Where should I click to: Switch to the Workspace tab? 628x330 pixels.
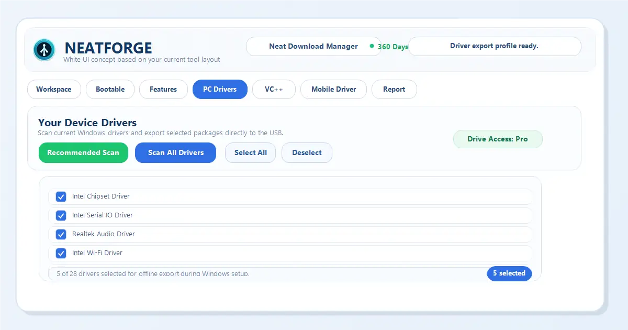54,90
